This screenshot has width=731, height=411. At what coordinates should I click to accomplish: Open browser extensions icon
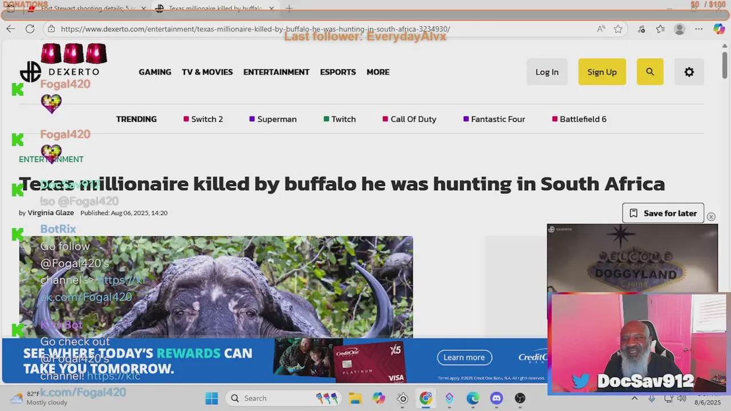[x=641, y=29]
